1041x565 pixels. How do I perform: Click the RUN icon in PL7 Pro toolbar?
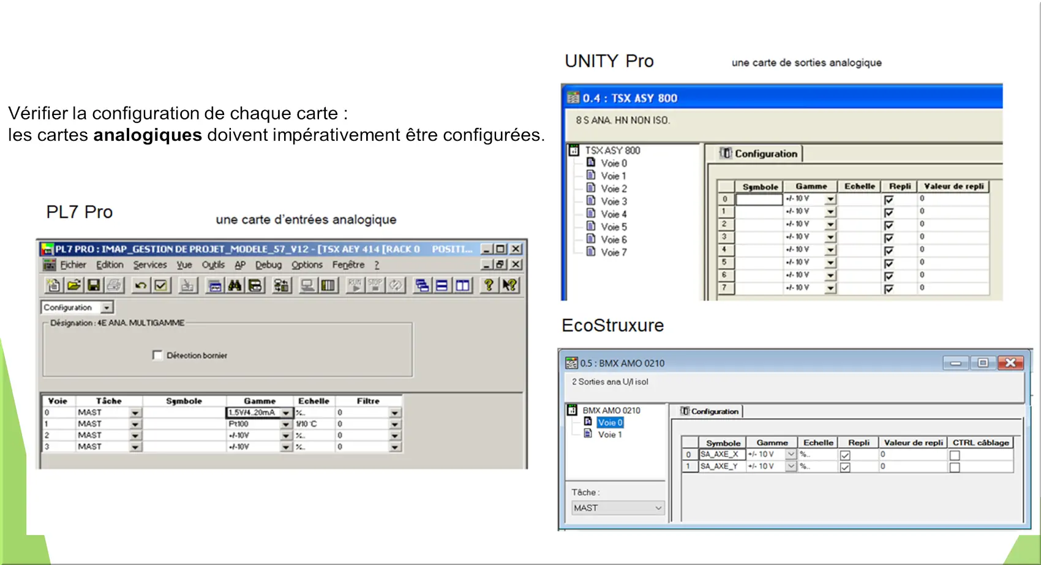[355, 285]
